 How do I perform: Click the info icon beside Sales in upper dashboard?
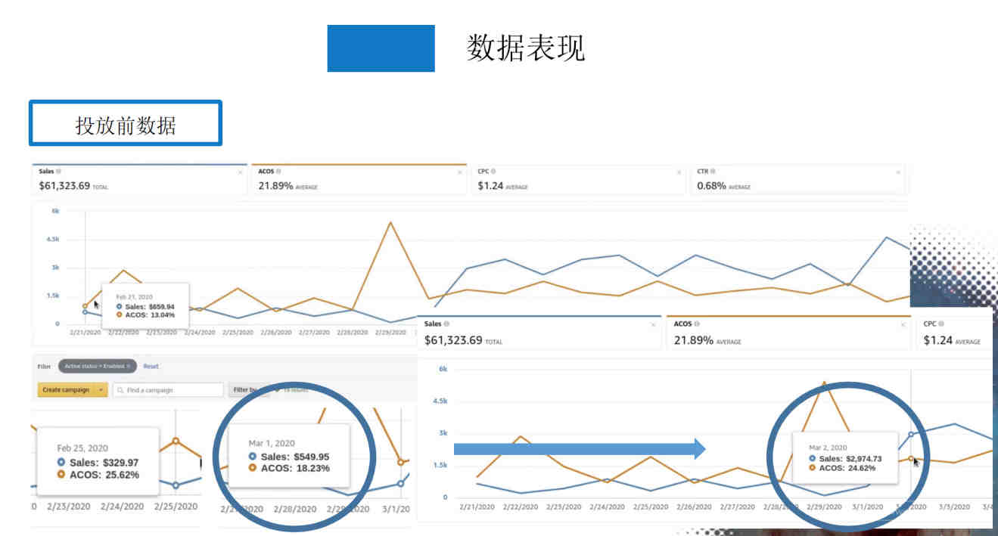[58, 172]
